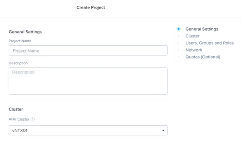Screen dimensions: 242x142
Task: Jump to Network section in side navigation
Action: [x=194, y=50]
